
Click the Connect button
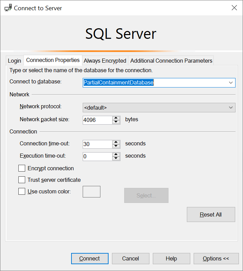[x=90, y=258]
